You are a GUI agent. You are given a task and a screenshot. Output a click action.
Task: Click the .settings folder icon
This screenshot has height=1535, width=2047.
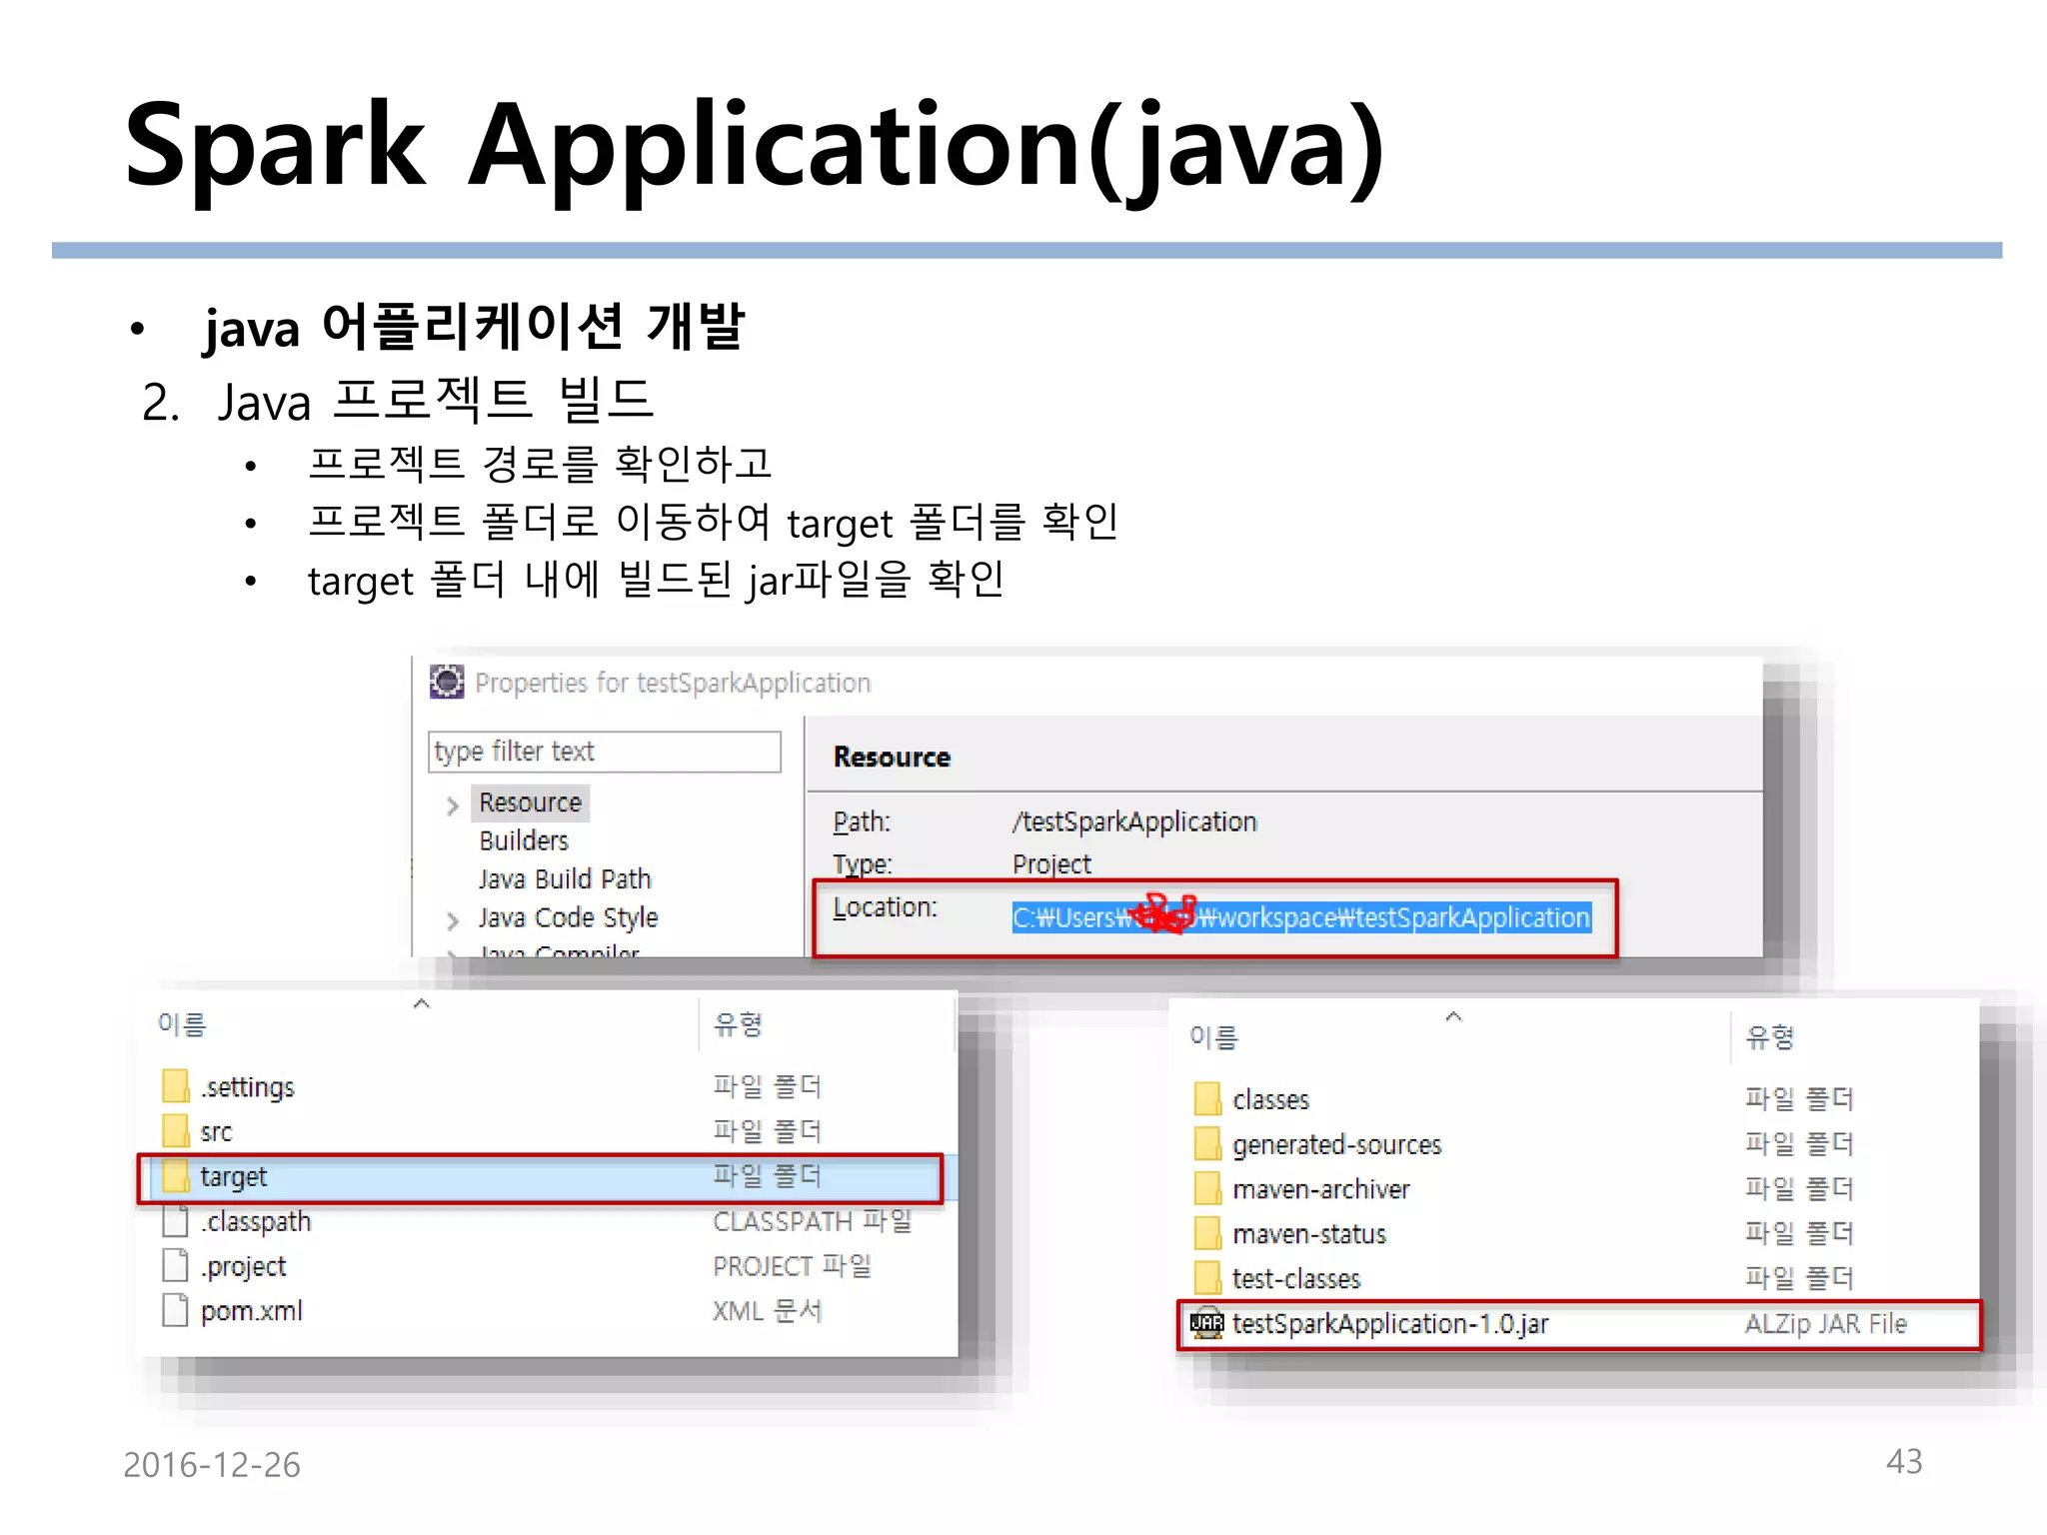click(x=176, y=1086)
